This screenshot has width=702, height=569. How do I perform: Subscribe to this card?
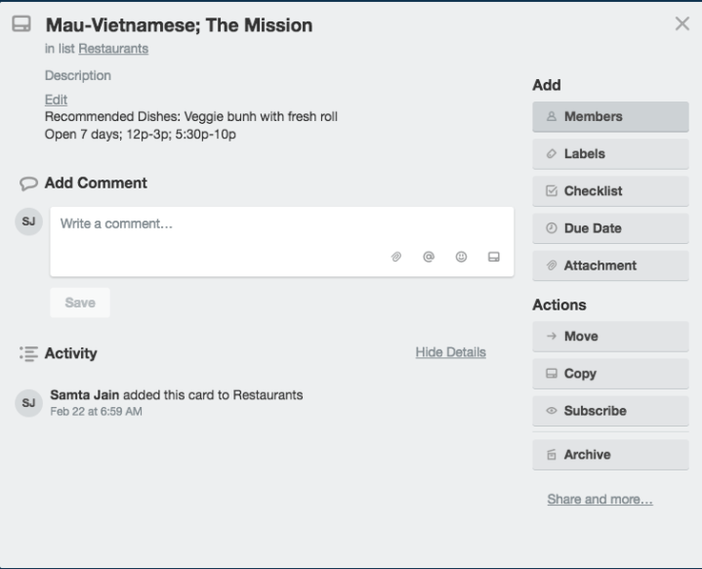tap(610, 411)
